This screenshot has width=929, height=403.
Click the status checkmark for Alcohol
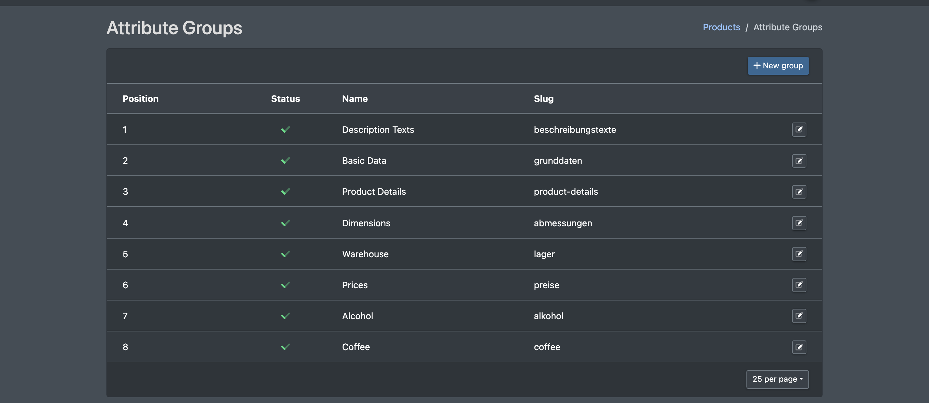pos(285,316)
